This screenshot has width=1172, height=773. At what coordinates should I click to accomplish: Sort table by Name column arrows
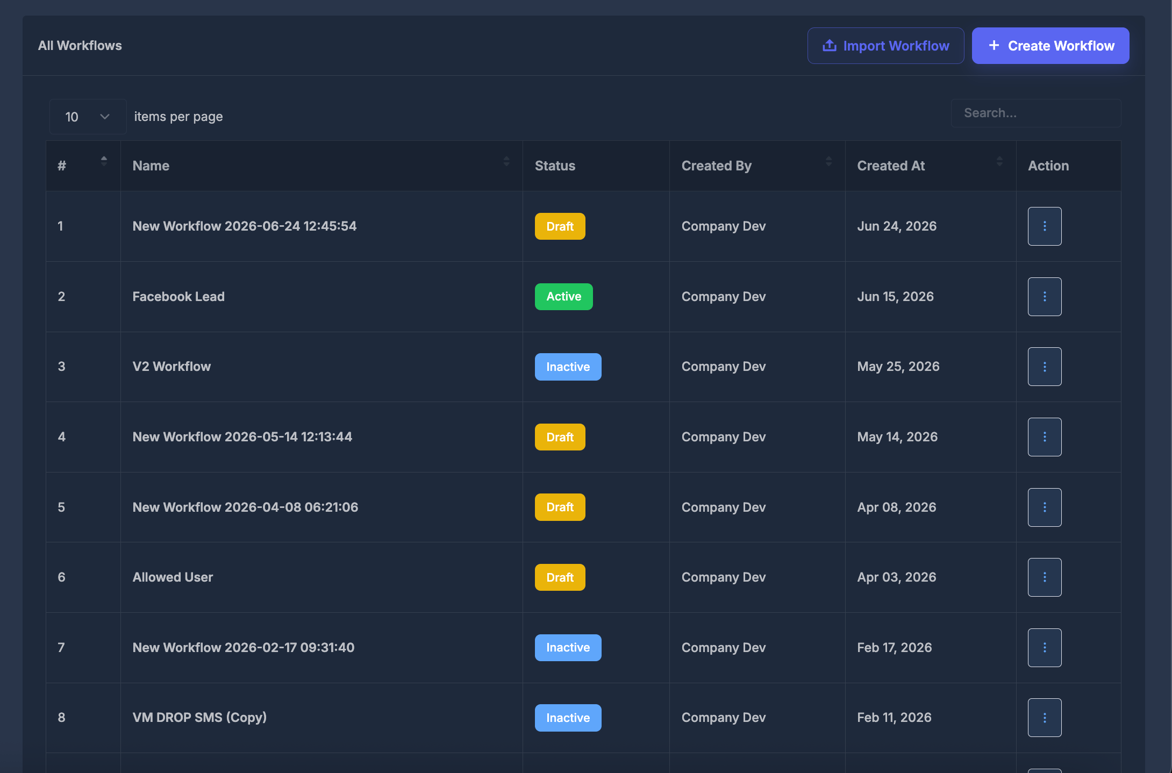pos(506,161)
